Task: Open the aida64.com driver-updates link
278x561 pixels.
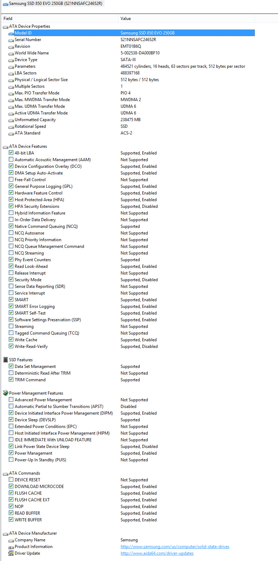Action: [x=157, y=553]
